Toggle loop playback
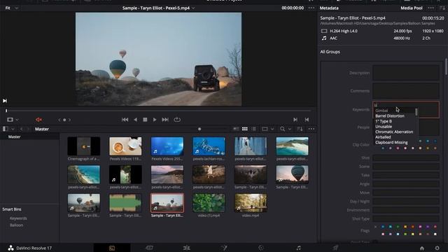Image resolution: width=448 pixels, height=252 pixels. [177, 120]
